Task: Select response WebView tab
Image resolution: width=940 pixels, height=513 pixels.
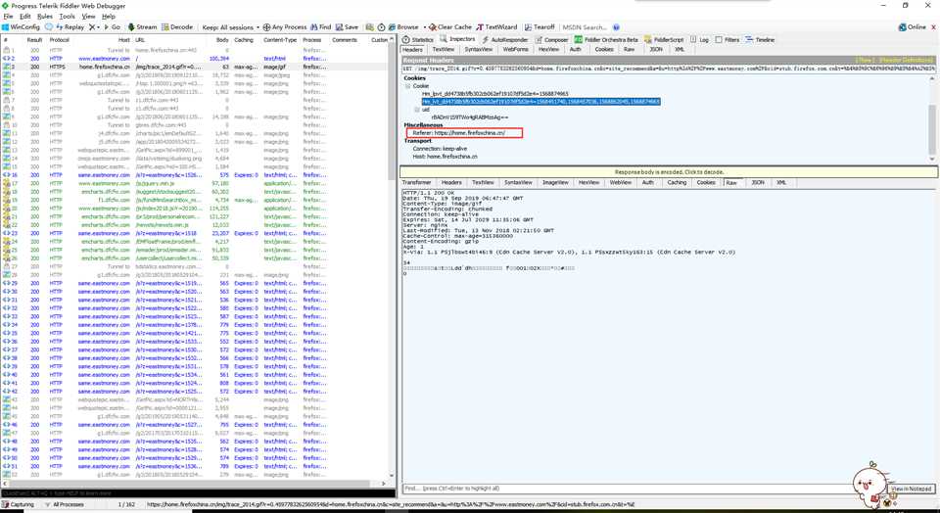Action: pos(620,183)
